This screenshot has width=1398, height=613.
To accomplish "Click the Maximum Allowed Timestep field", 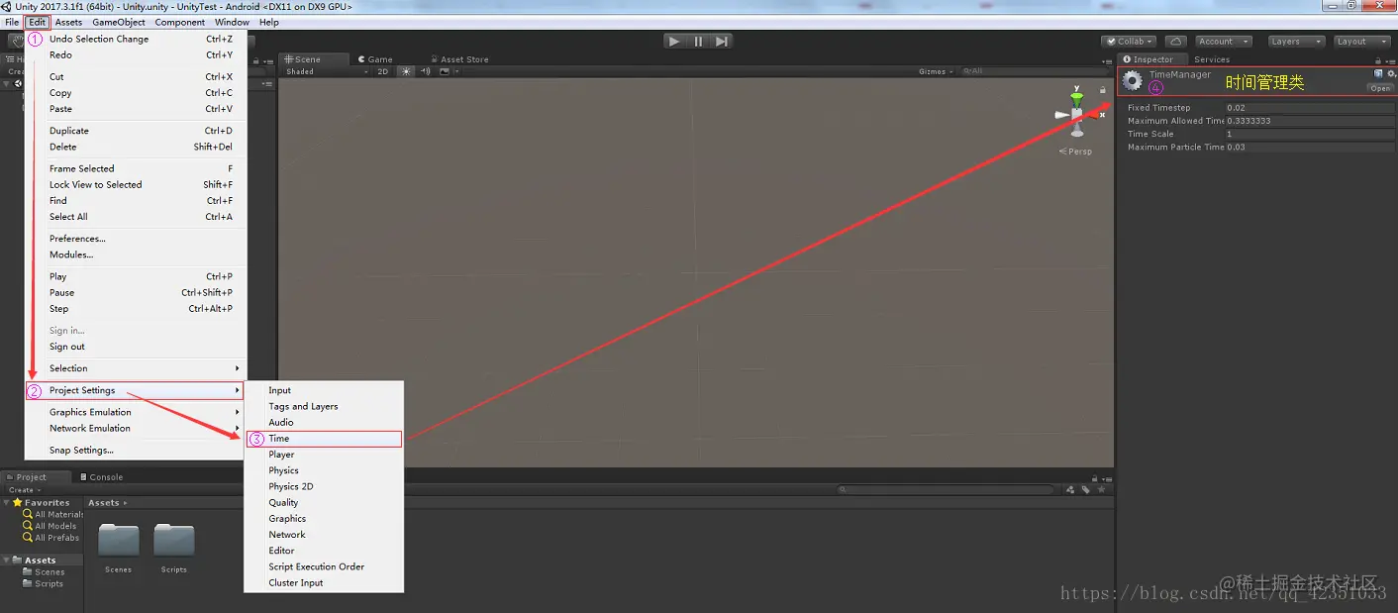I will click(1309, 121).
